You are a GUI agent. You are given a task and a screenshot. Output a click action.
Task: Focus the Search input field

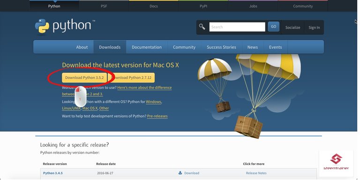(x=237, y=27)
